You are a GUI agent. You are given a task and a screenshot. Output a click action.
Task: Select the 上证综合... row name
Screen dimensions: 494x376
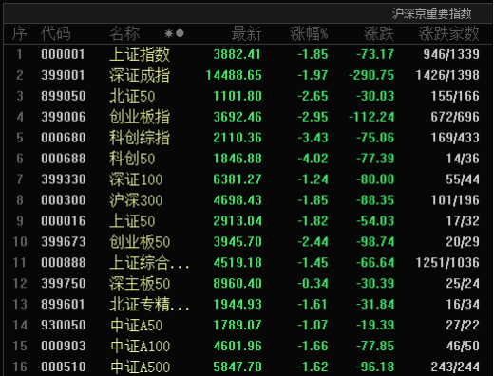click(149, 263)
